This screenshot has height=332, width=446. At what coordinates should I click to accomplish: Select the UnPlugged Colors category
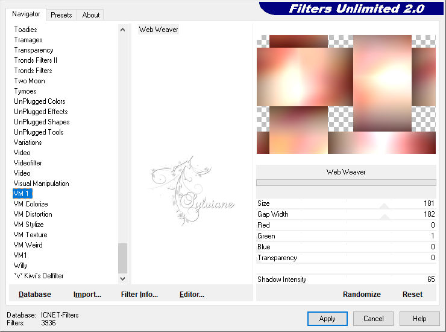(40, 101)
